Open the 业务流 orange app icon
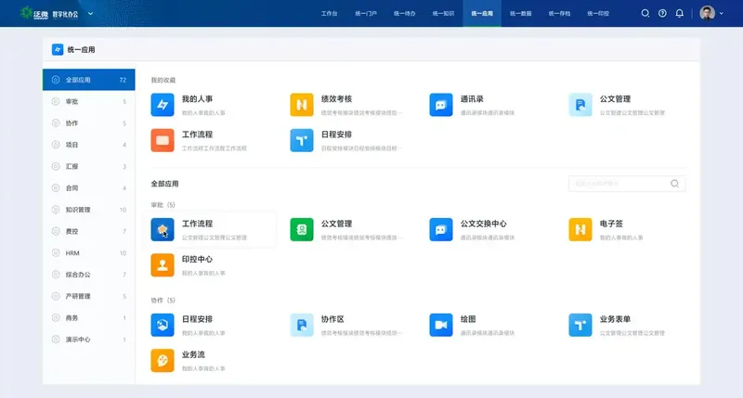743x398 pixels. click(x=163, y=360)
